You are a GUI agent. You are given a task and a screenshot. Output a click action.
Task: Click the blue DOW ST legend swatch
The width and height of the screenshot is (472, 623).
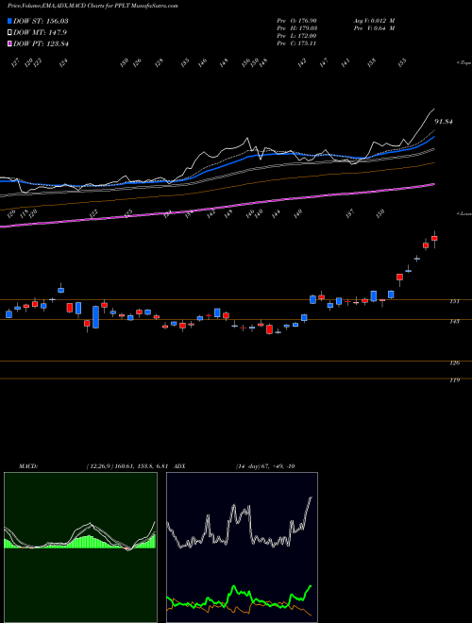point(10,21)
